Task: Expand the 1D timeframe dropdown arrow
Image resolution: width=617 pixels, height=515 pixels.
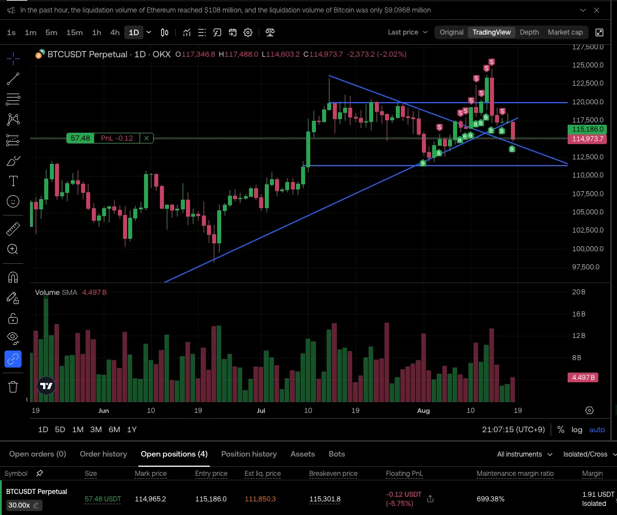Action: click(x=149, y=32)
